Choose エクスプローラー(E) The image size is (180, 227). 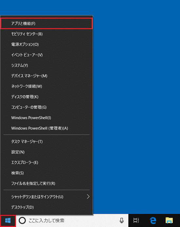click(x=46, y=163)
